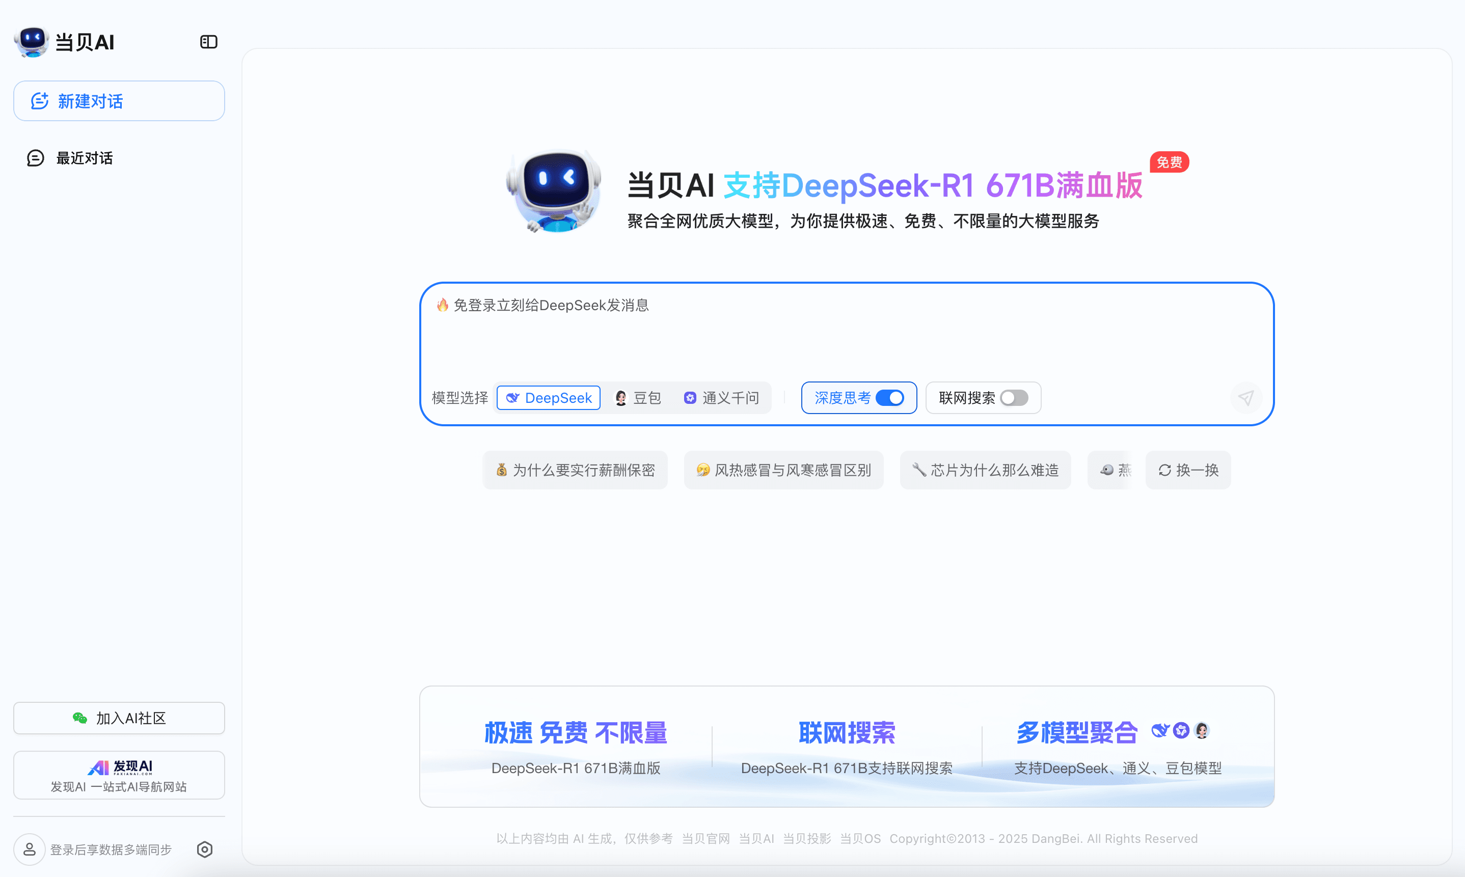Click 登录后享数据多端同步 login text
The width and height of the screenshot is (1465, 877).
click(111, 849)
